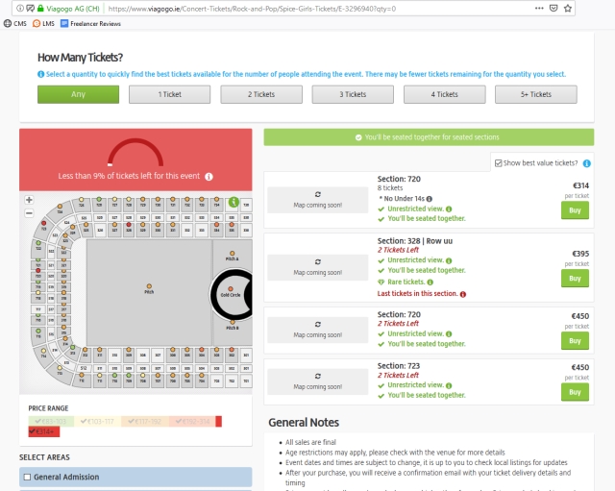
Task: Toggle the €83-103 price range filter
Action: (51, 421)
